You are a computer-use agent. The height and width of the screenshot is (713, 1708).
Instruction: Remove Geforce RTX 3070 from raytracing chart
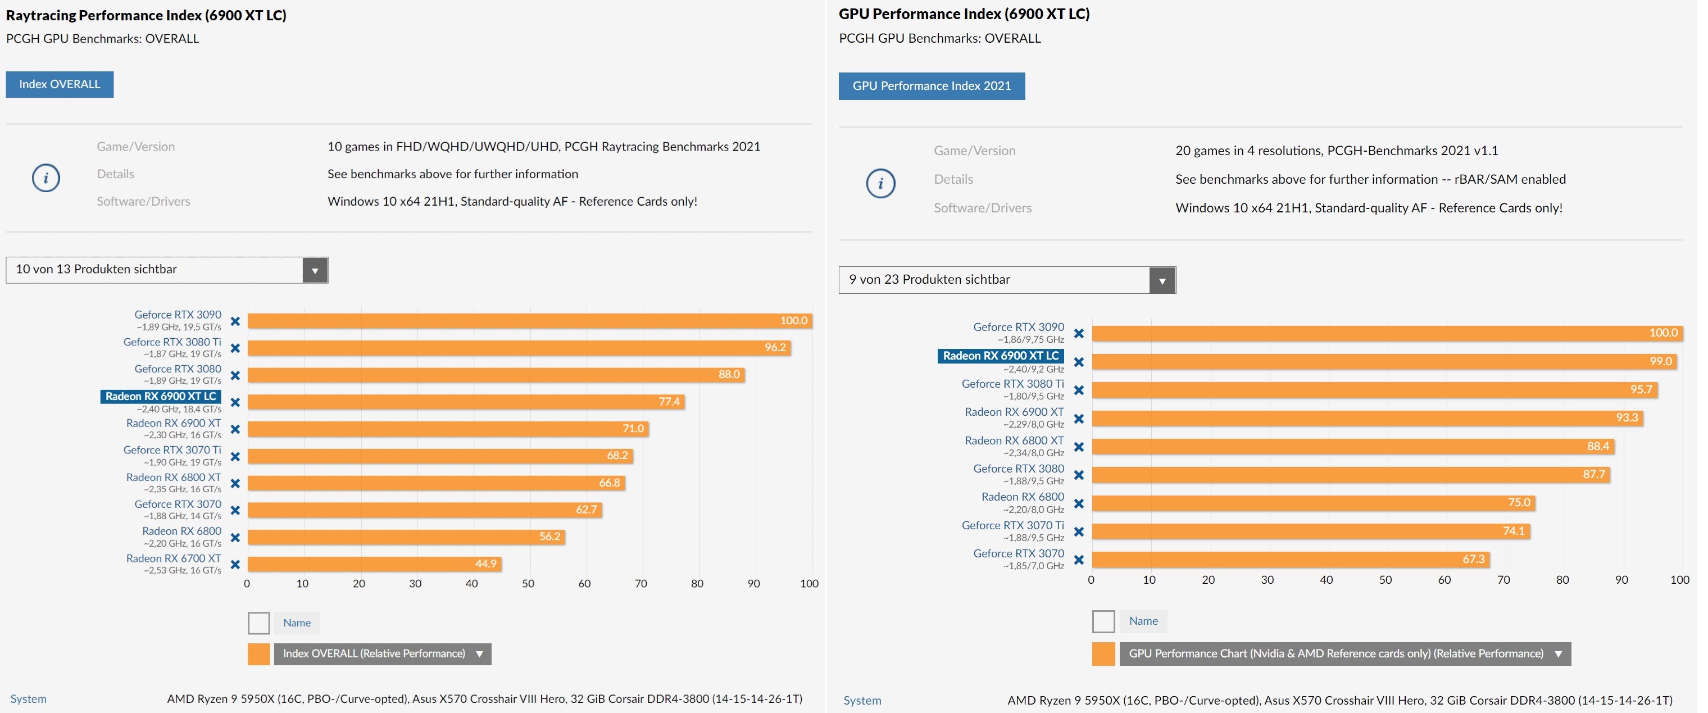tap(235, 510)
